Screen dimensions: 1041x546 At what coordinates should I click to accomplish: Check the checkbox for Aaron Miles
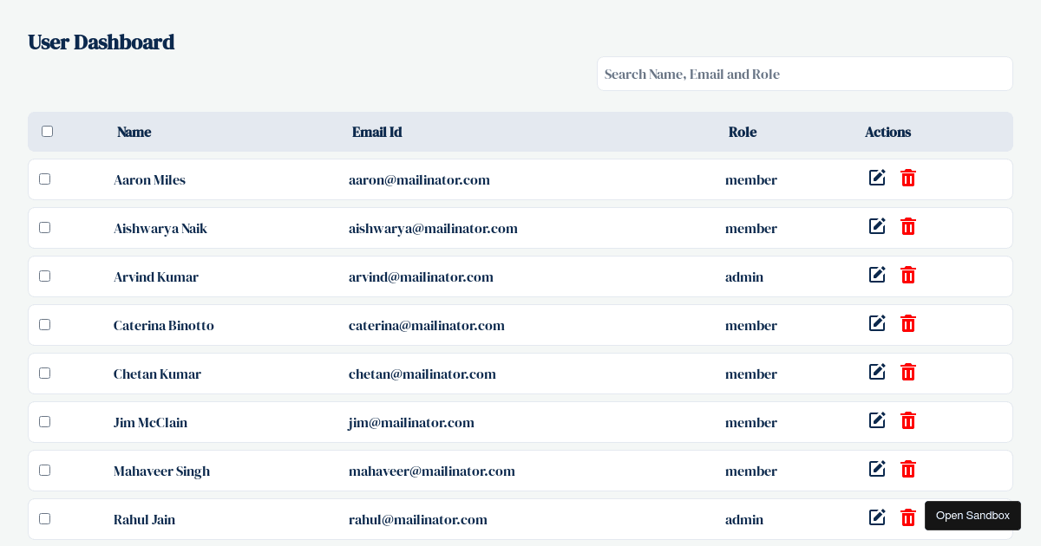44,179
